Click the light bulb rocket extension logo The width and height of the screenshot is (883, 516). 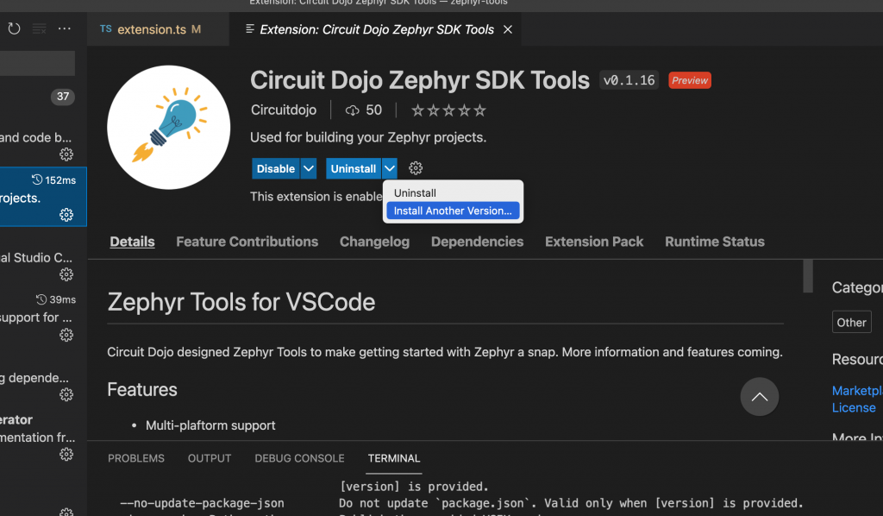(x=168, y=128)
